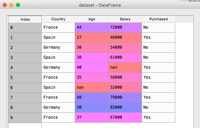Click Country cell Spain in row 6
This screenshot has height=128, width=200.
click(58, 87)
